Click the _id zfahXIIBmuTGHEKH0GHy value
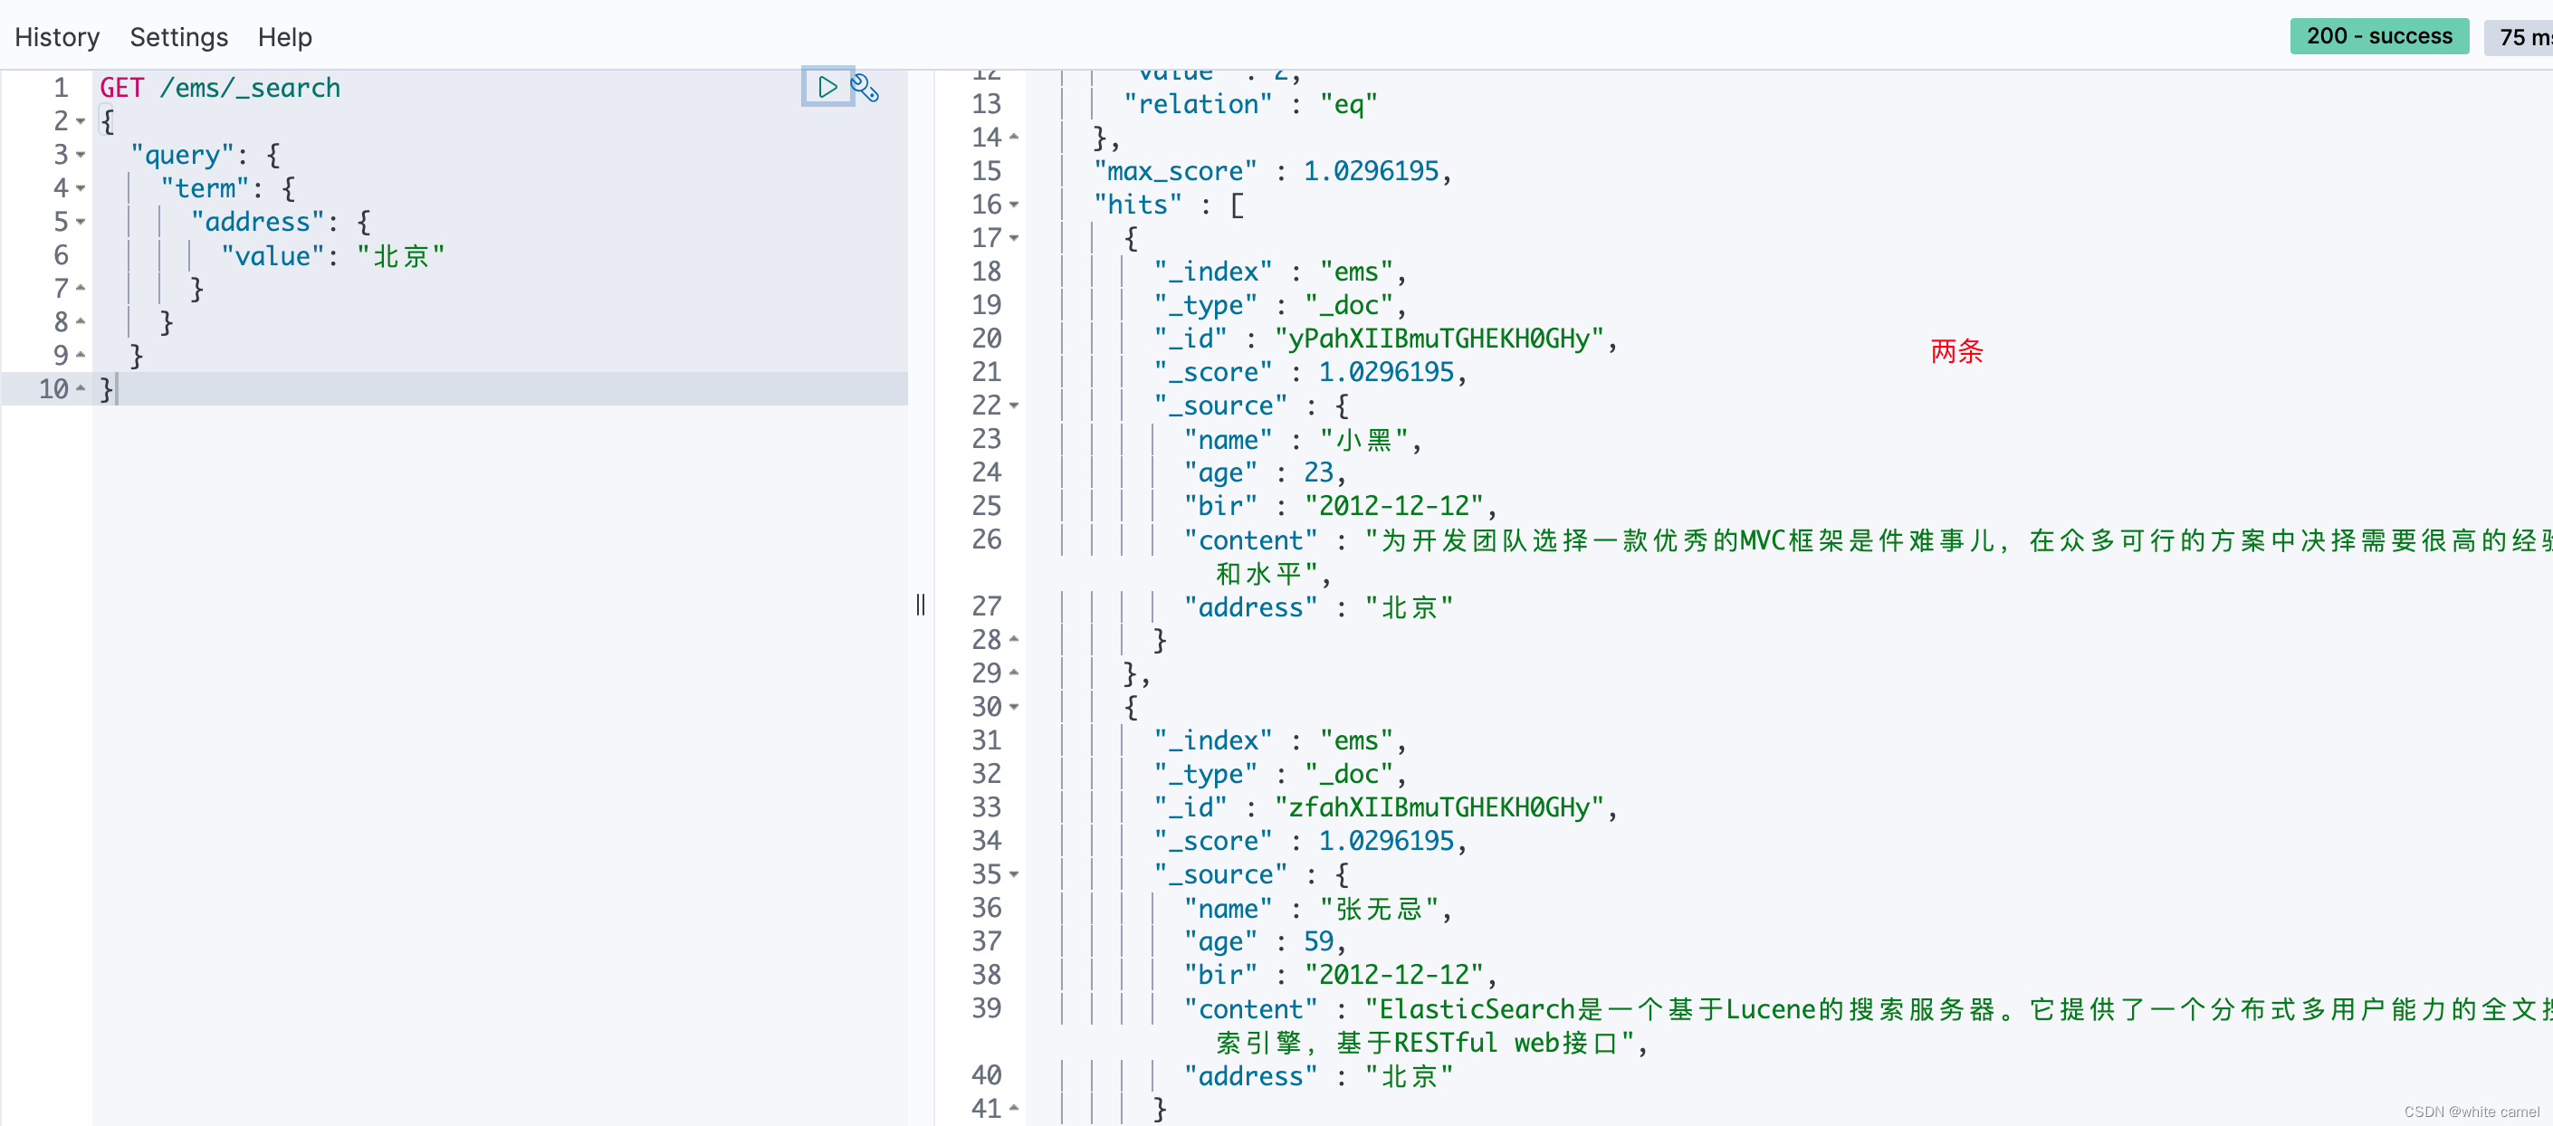 [1439, 807]
